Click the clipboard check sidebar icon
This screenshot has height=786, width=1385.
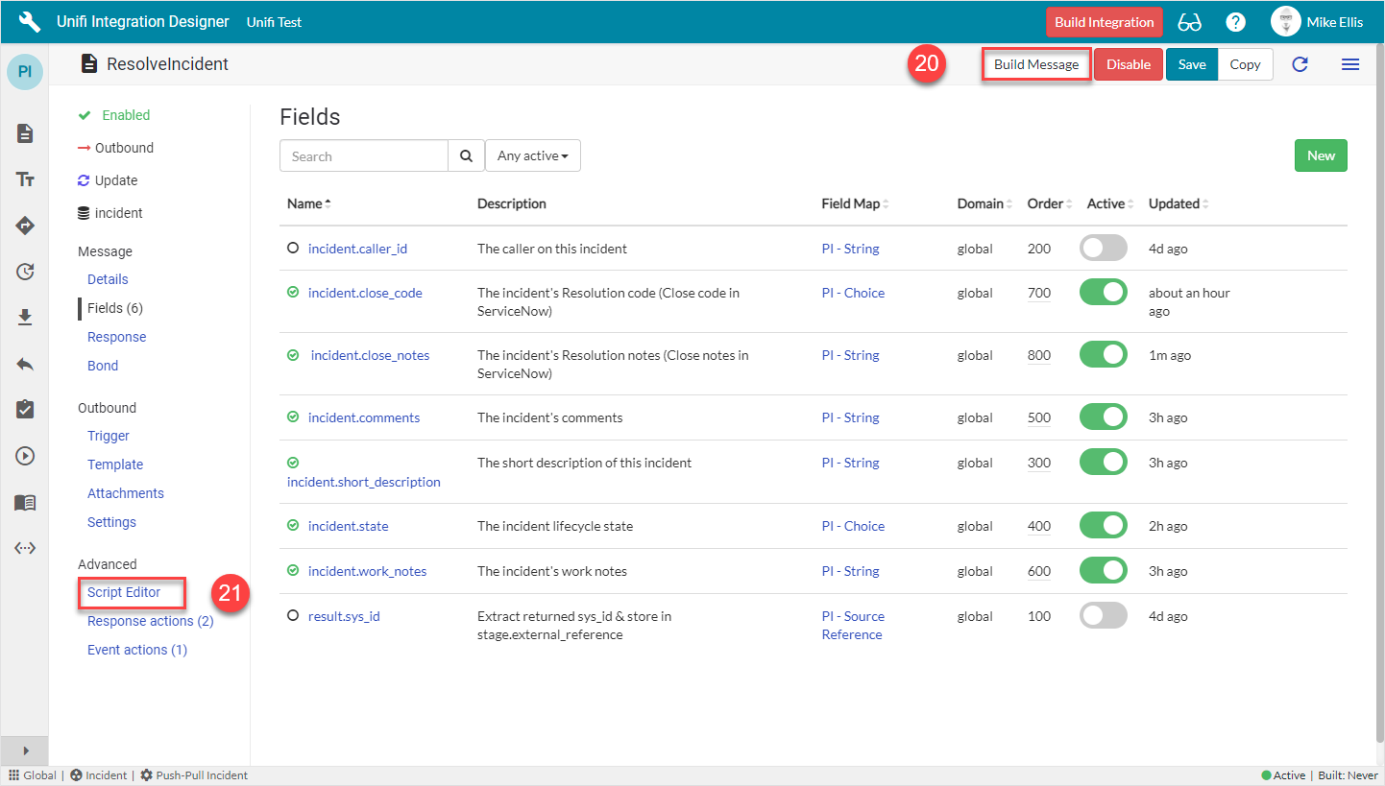pyautogui.click(x=25, y=410)
